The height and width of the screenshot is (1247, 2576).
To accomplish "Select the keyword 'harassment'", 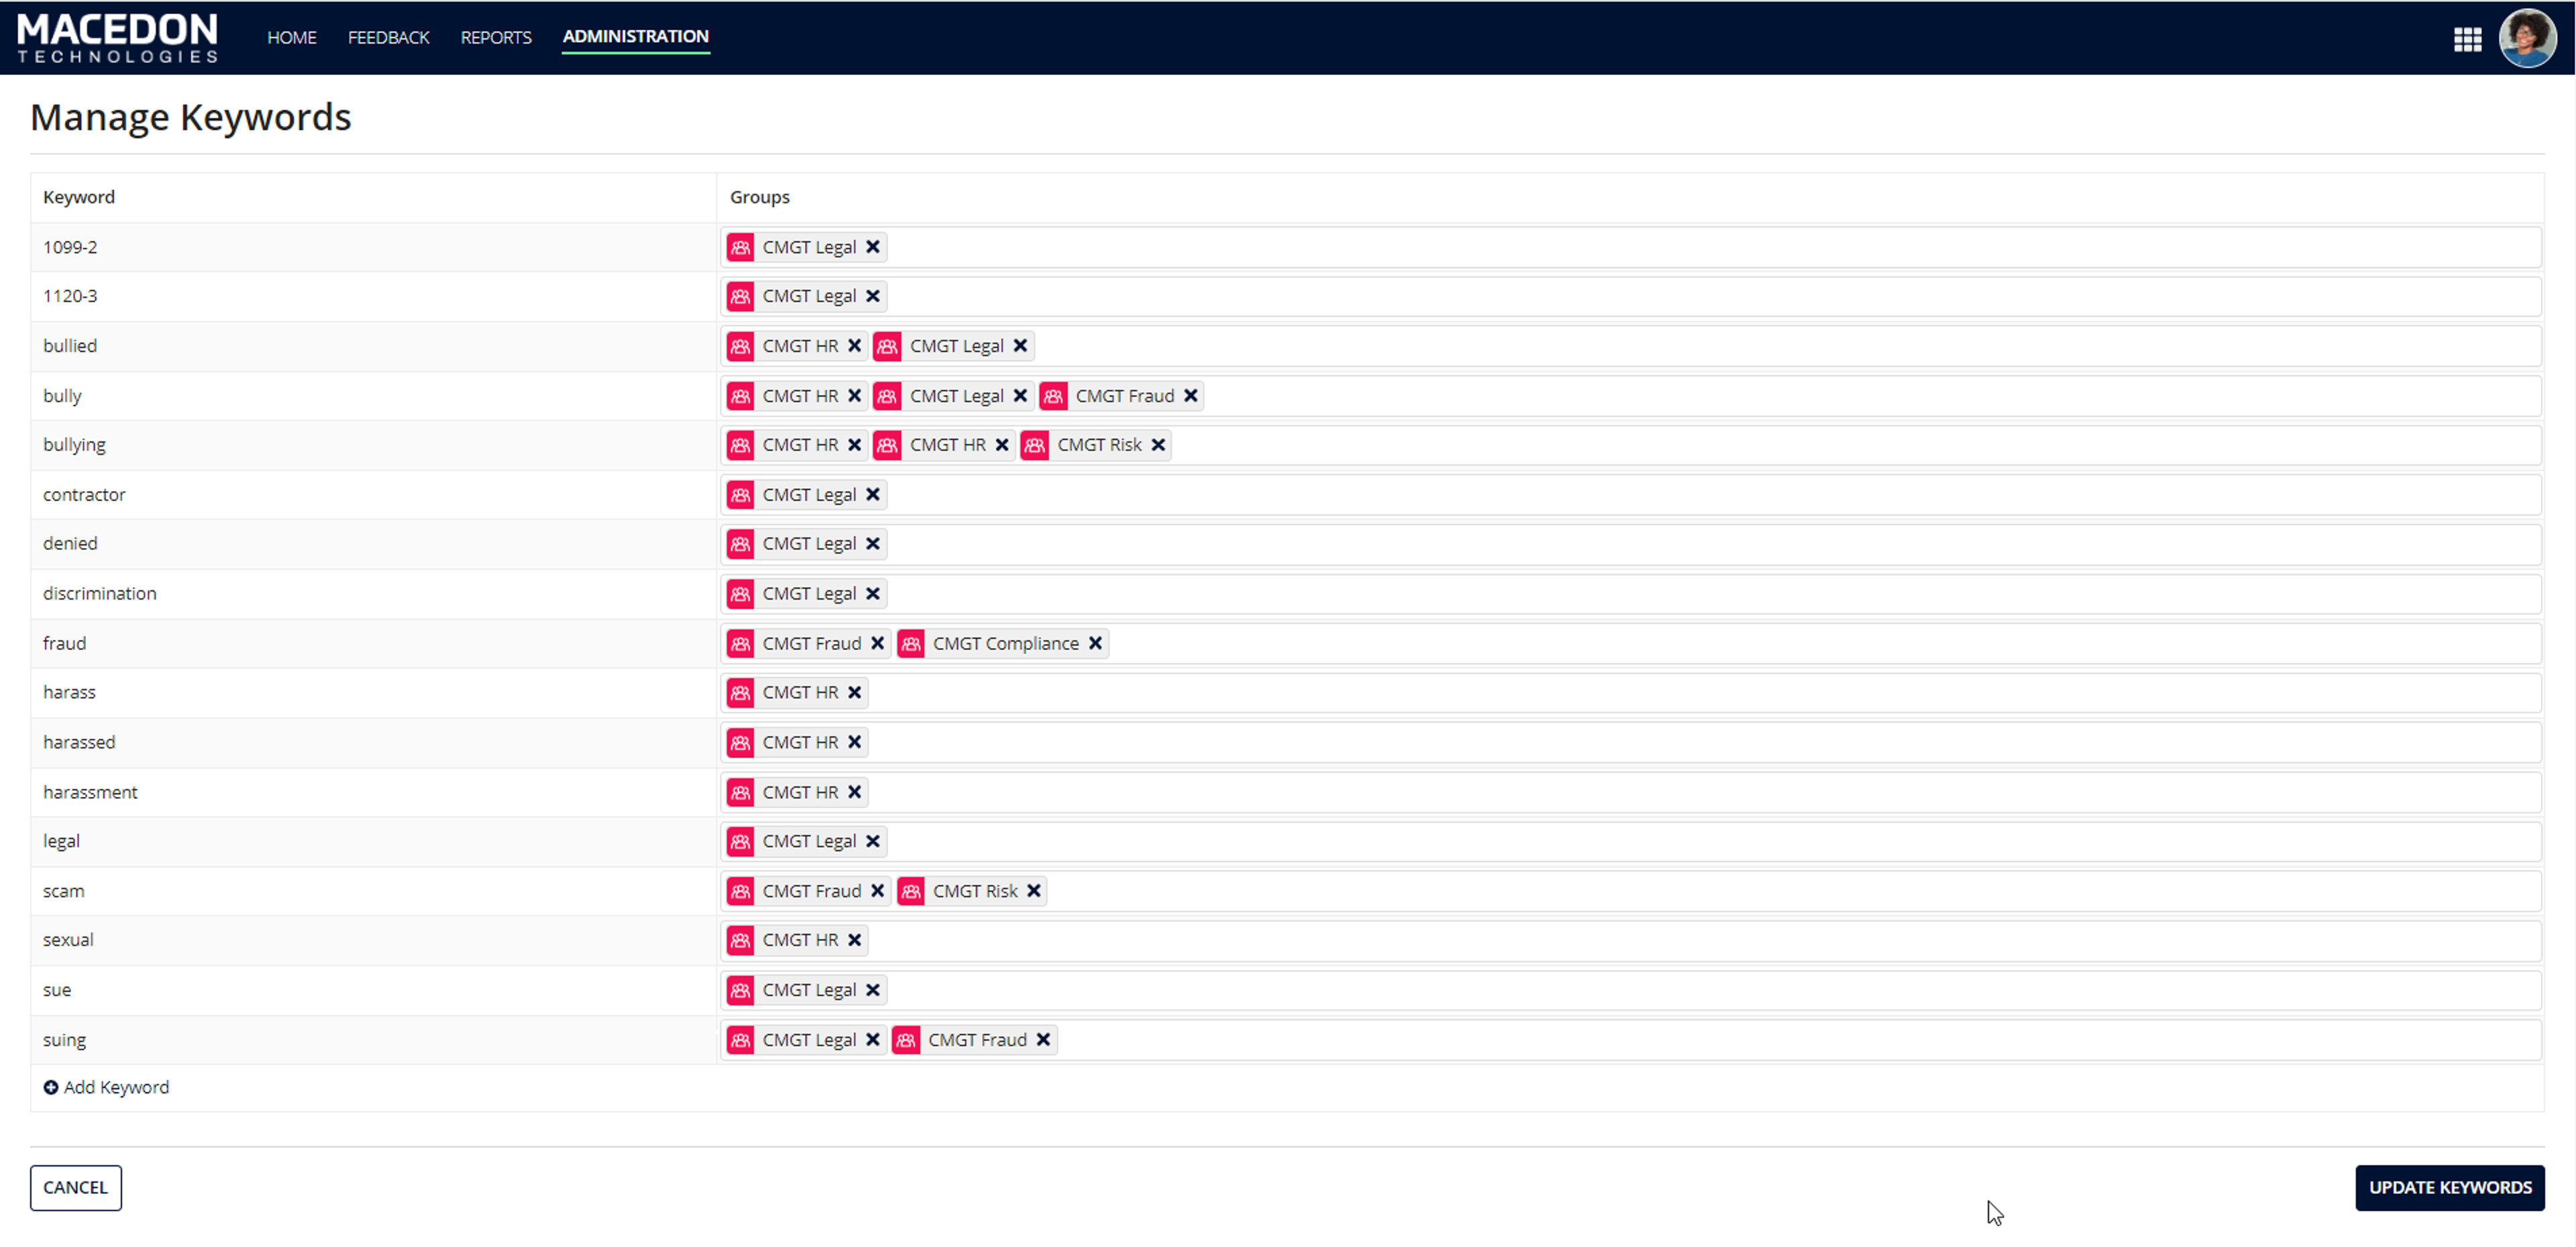I will [90, 792].
